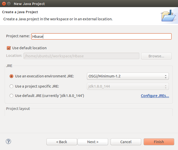Open the jdk1.8.0_144 project JRE dropdown
Viewport: 178px width, 150px height.
128,86
